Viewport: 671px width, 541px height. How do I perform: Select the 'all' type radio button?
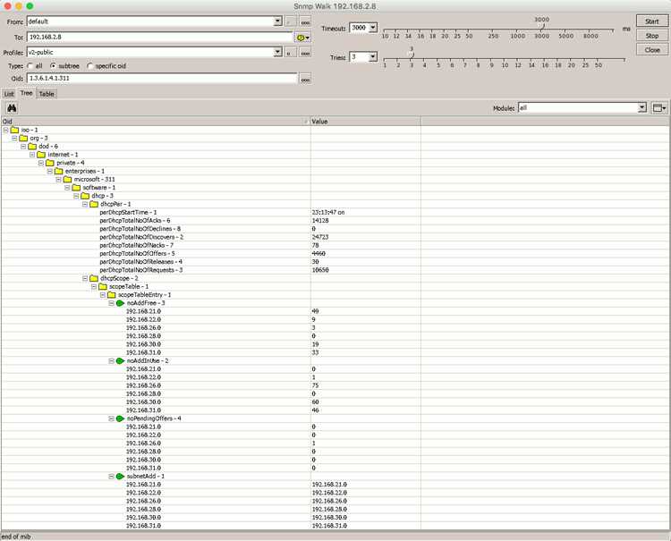(30, 66)
